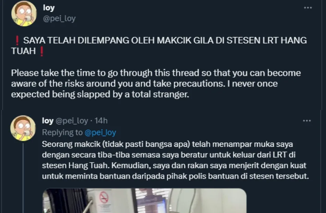Open the display name loy on main tweet
Viewport: 326px width, 213px height.
[x=49, y=8]
